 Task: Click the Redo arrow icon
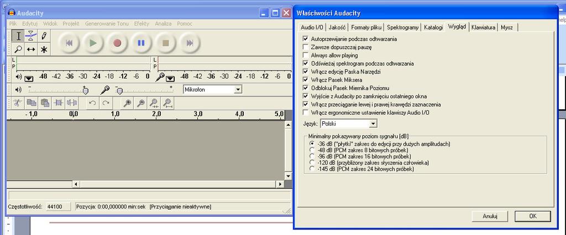[x=106, y=103]
